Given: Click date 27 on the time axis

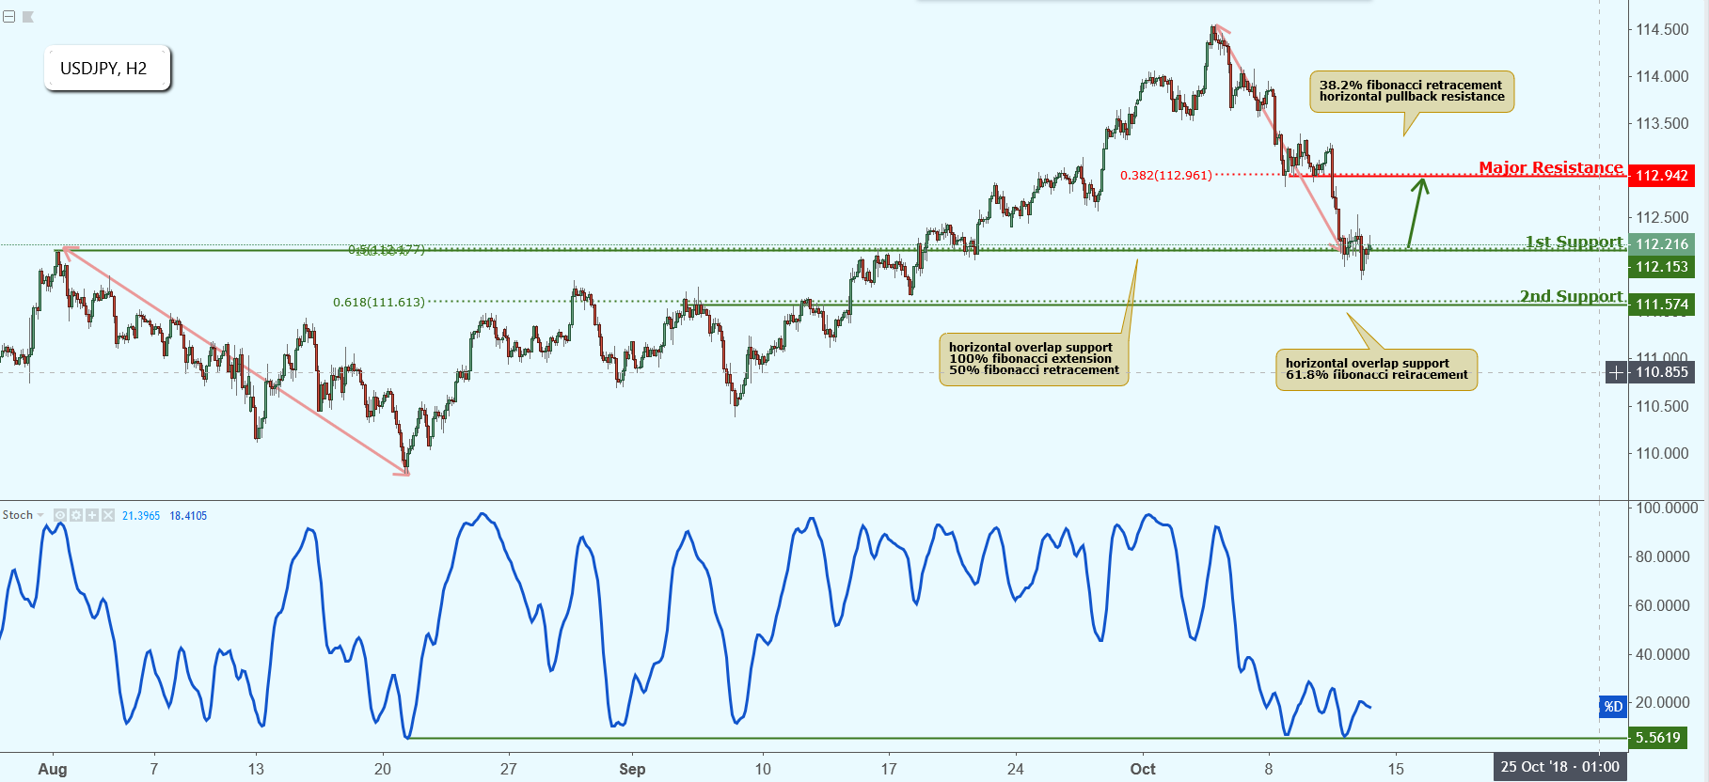Looking at the screenshot, I should [x=509, y=769].
